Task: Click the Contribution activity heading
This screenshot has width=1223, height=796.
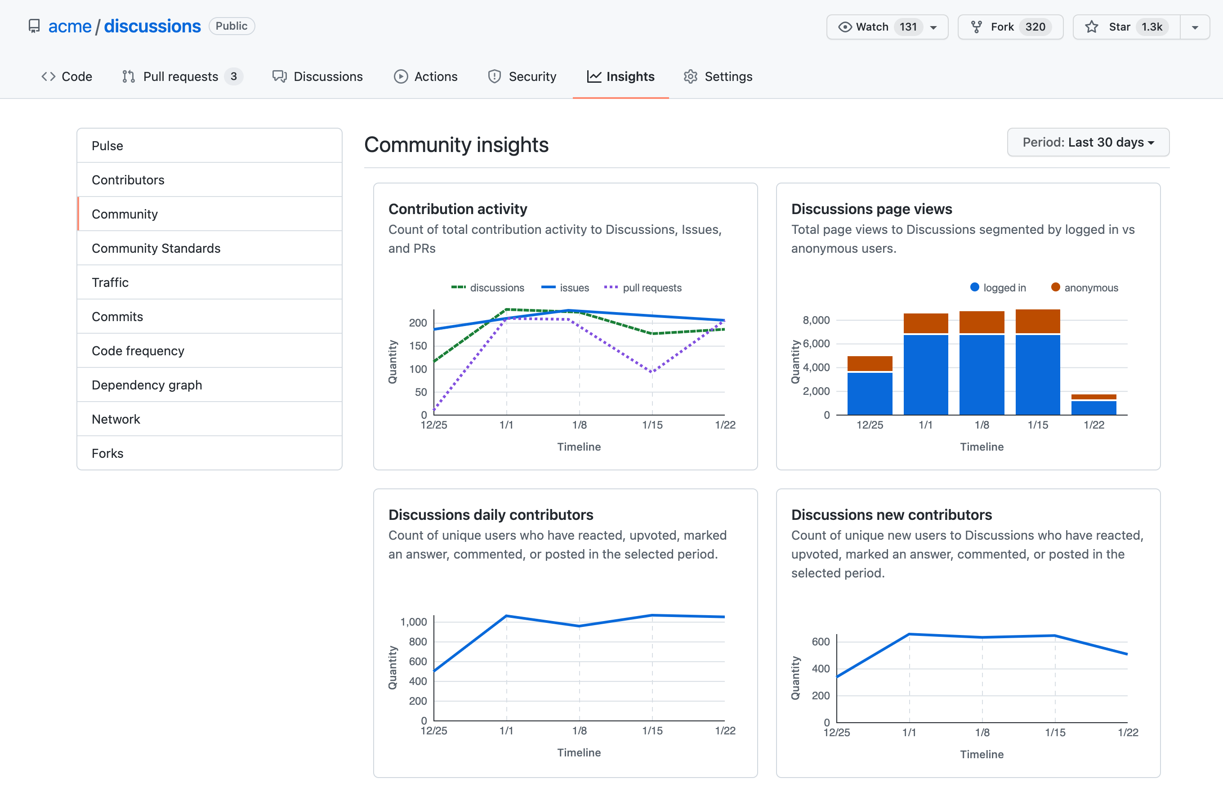Action: [458, 209]
